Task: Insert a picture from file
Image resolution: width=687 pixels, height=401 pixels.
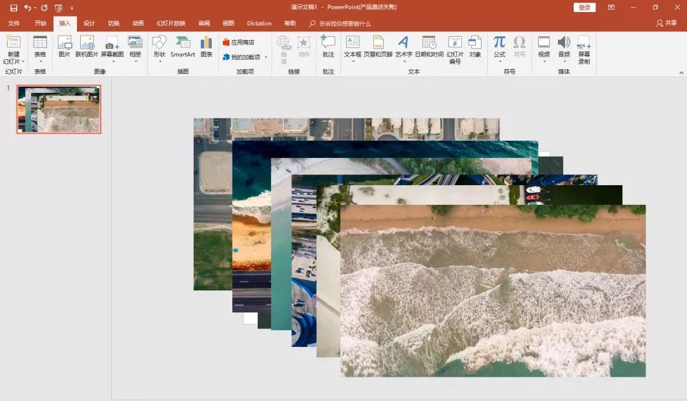Action: click(x=64, y=46)
